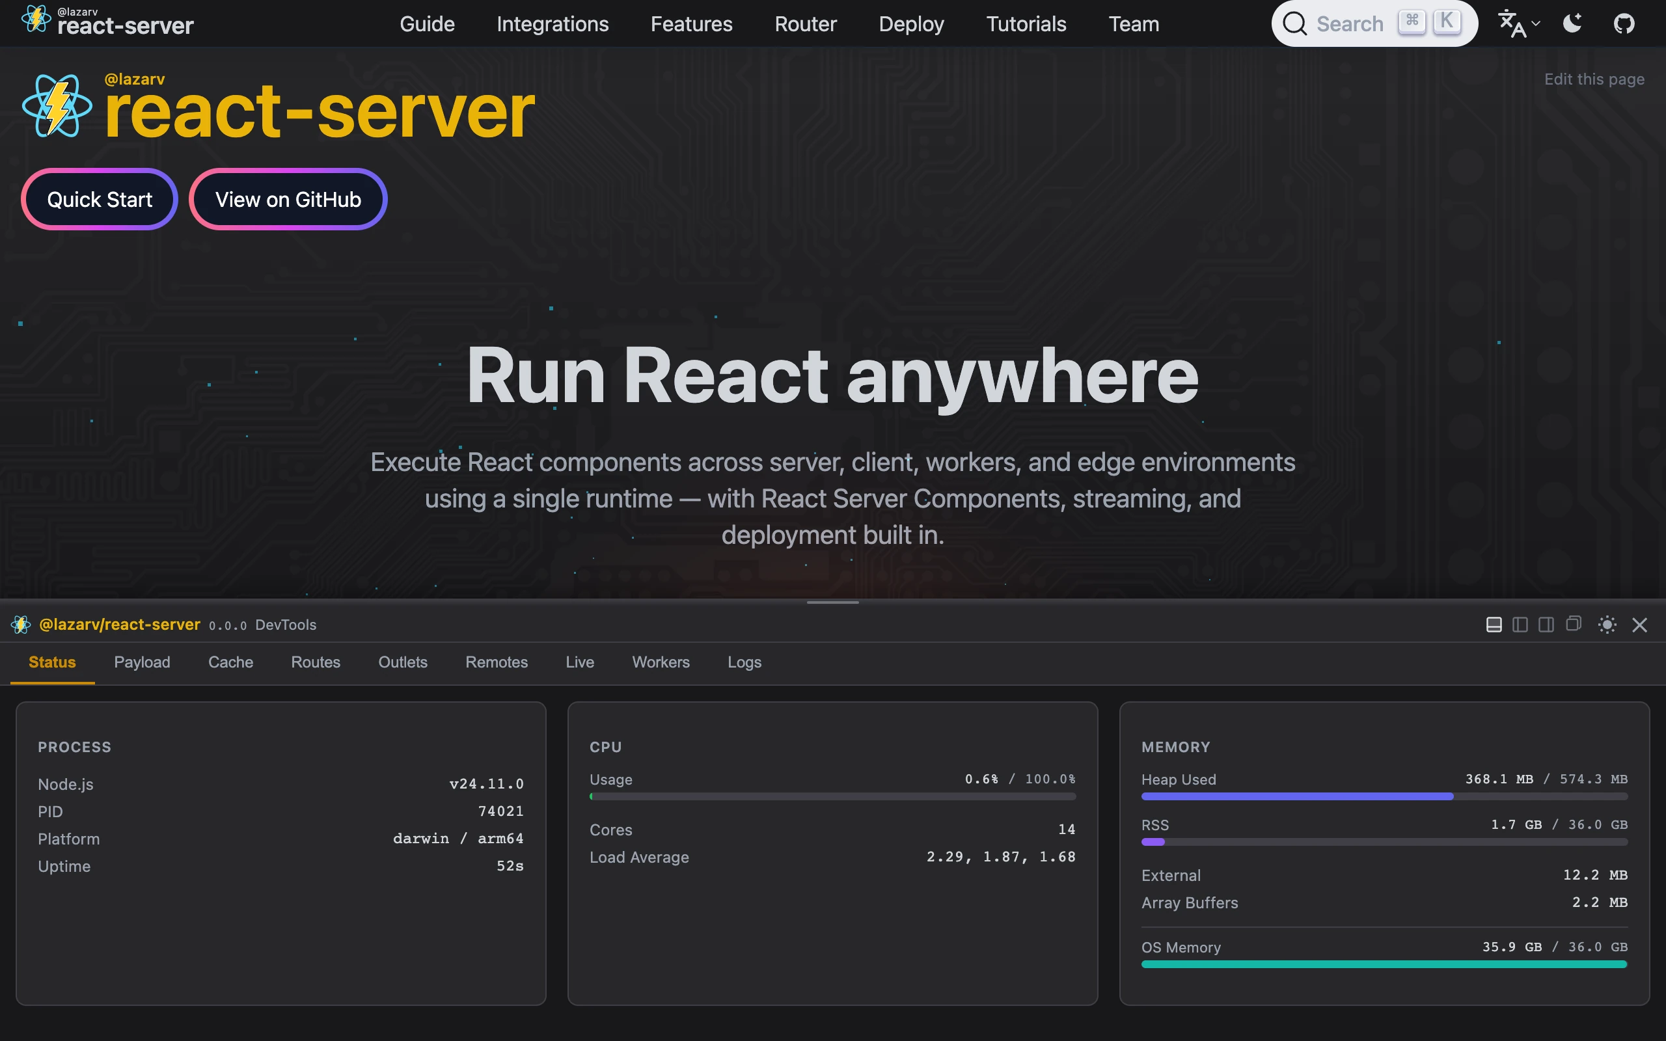This screenshot has width=1666, height=1041.
Task: Click the Search input field
Action: point(1348,24)
